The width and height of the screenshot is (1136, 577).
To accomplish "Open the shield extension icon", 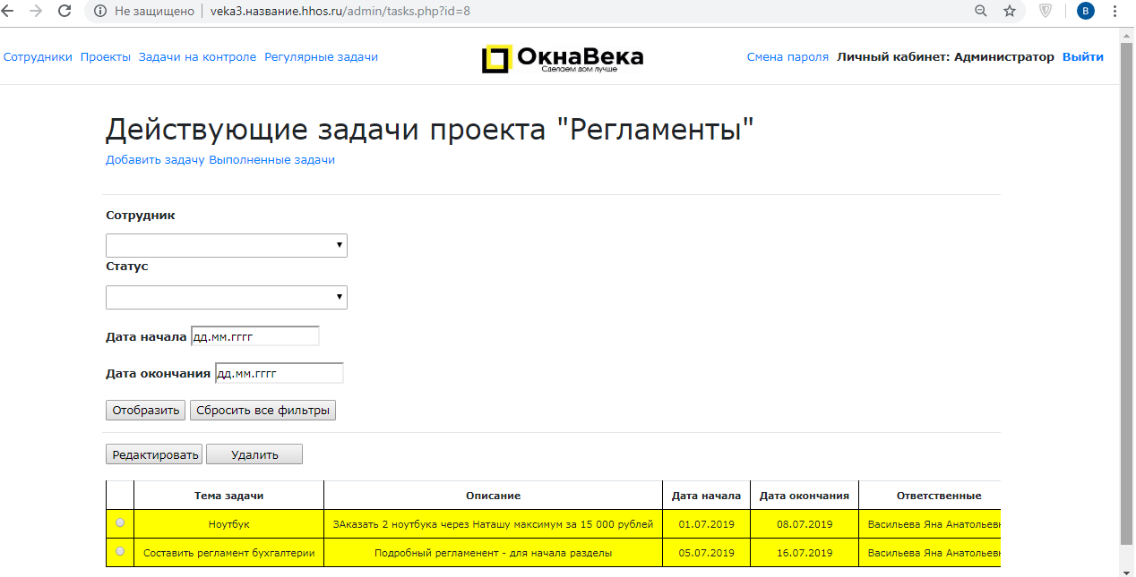I will 1046,11.
